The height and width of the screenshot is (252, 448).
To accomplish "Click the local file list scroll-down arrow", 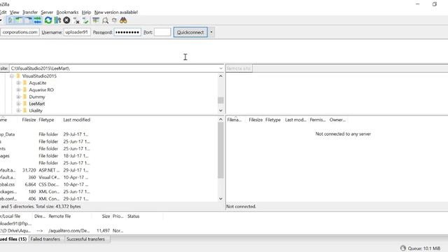I will [x=220, y=199].
